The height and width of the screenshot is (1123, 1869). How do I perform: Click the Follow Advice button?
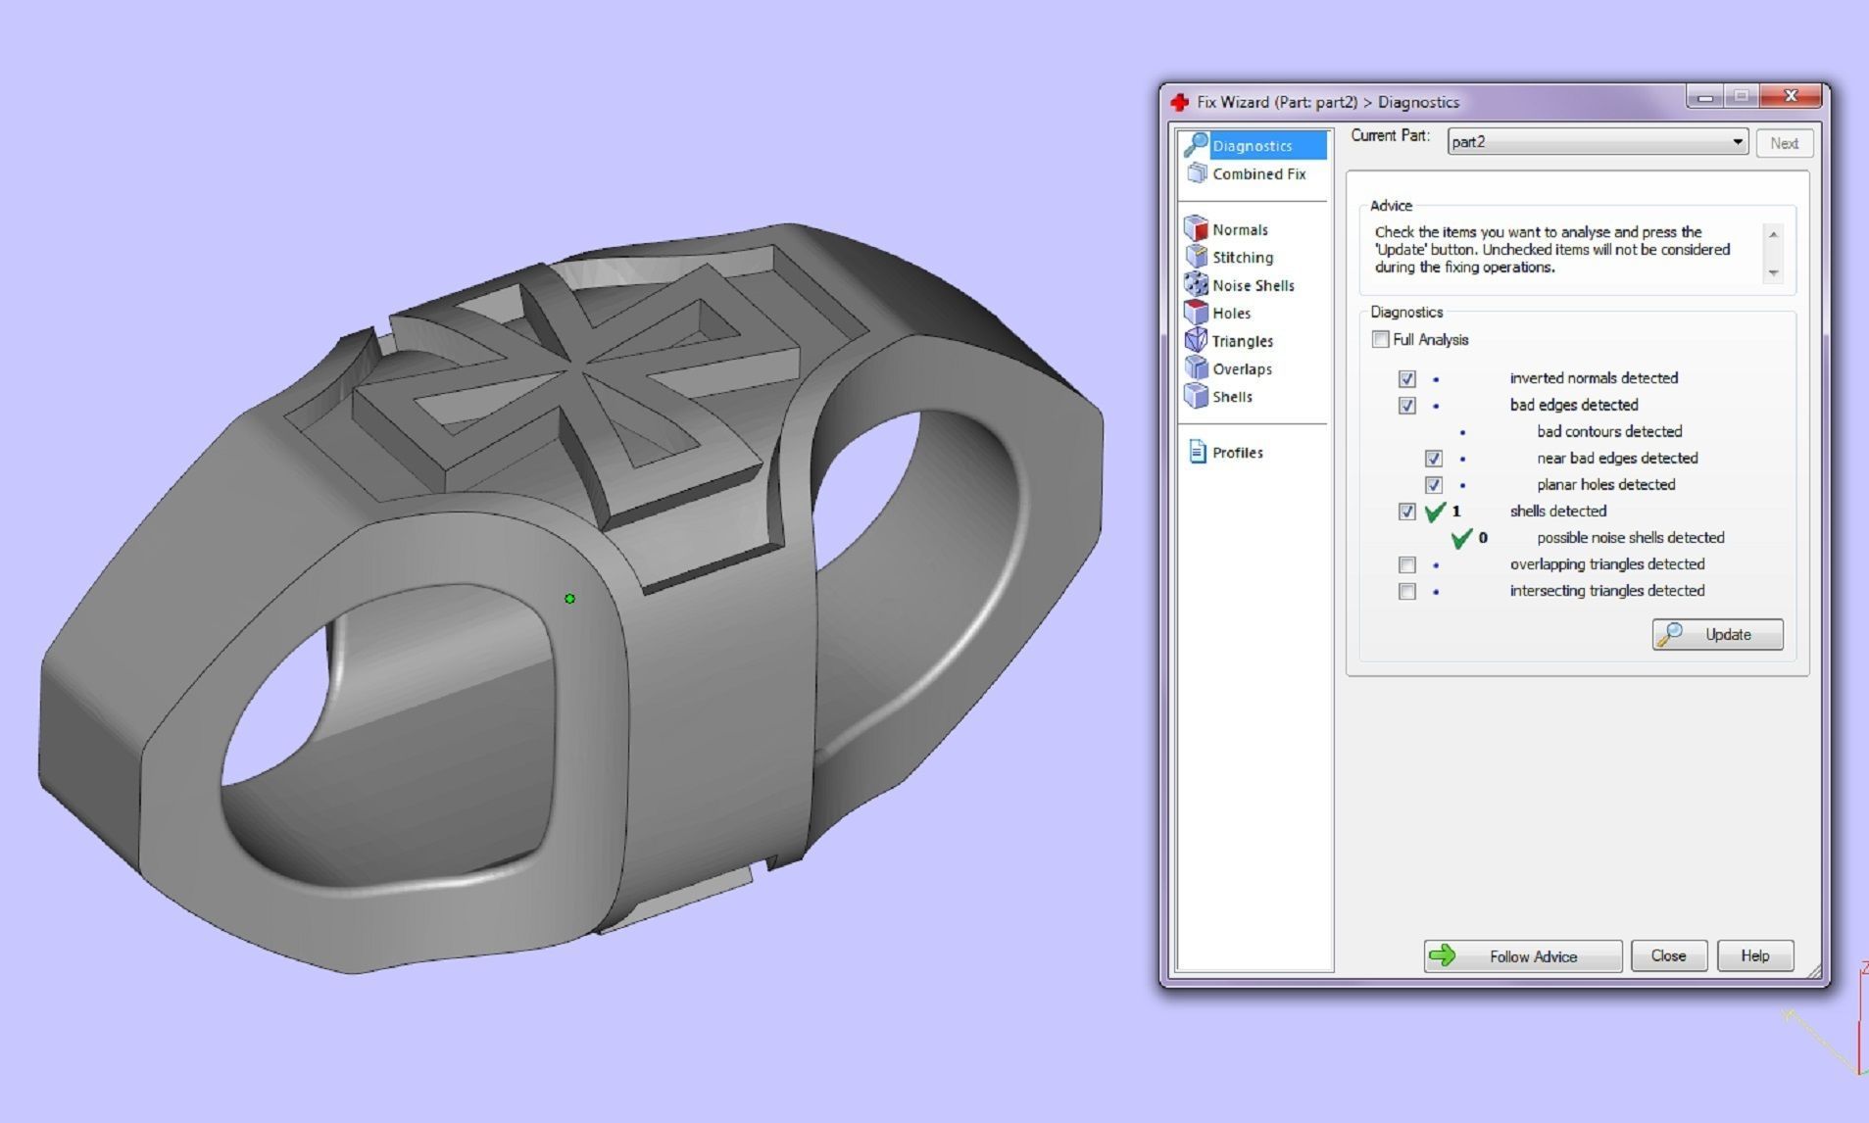click(1522, 955)
